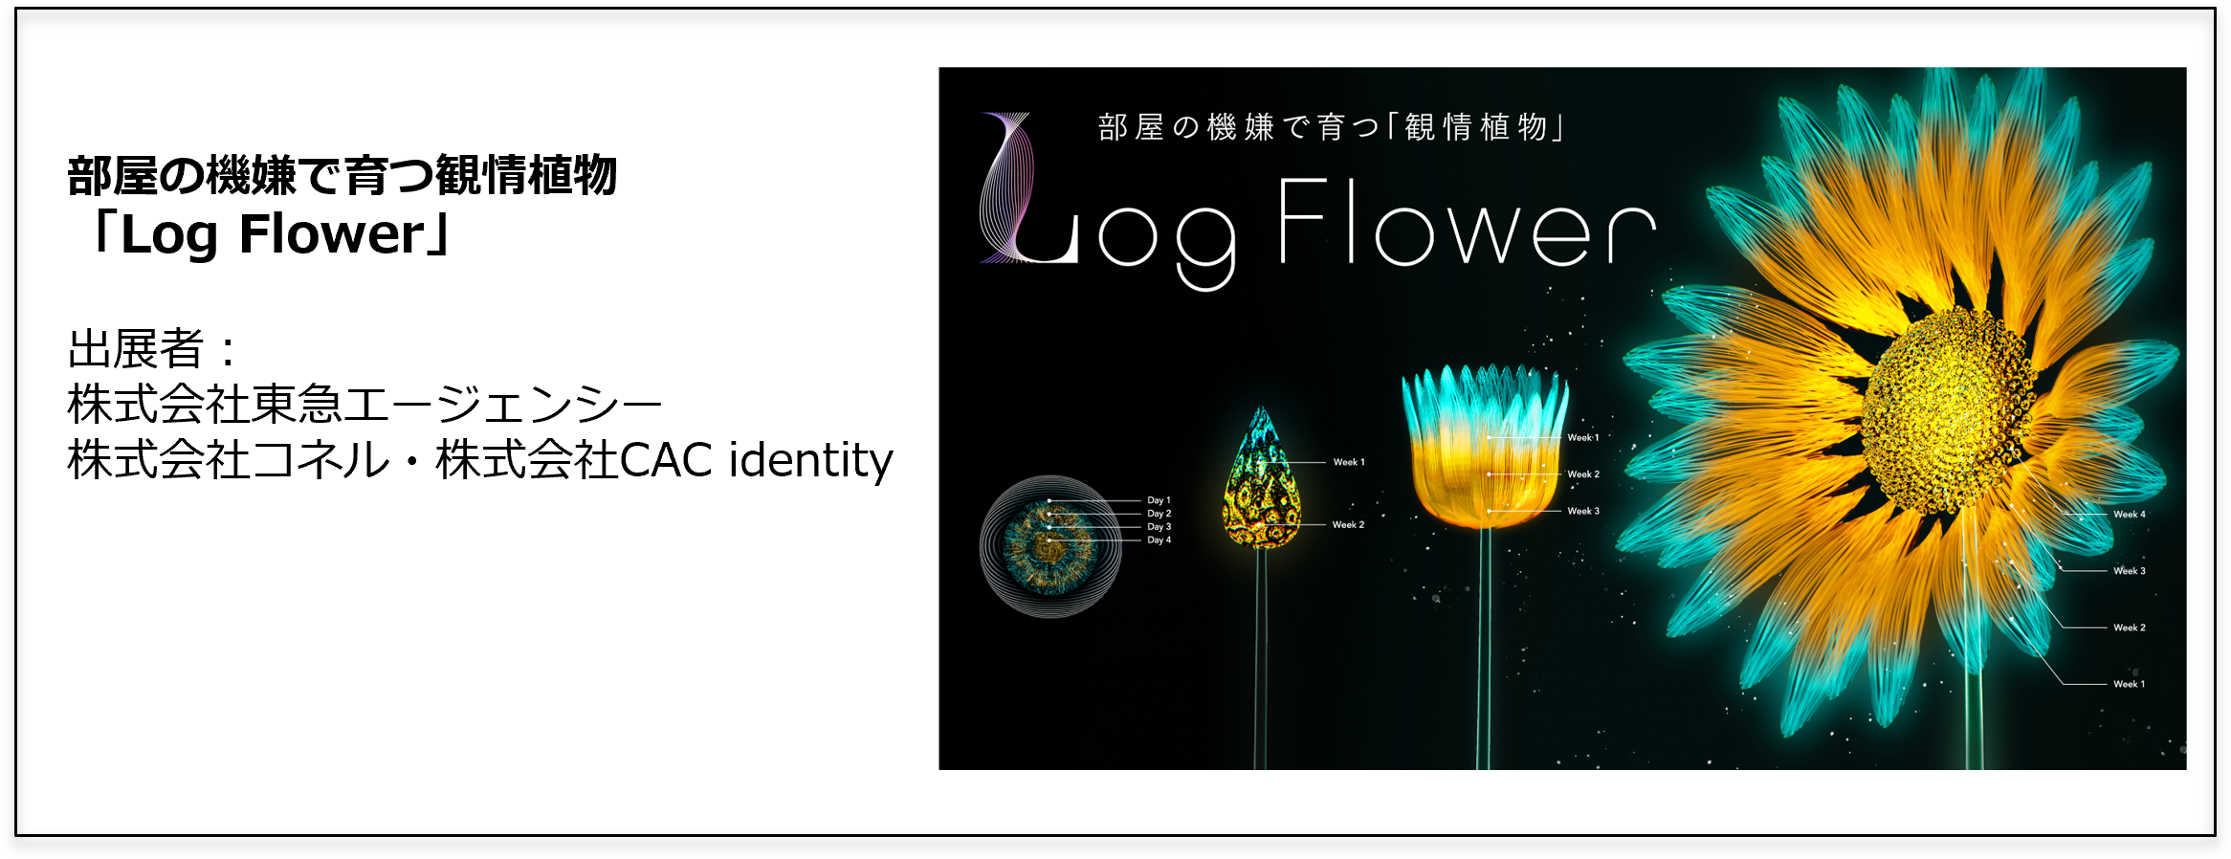Select the 株式会社東急エージェンシー line

point(364,404)
